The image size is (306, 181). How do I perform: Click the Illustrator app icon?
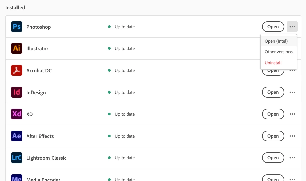click(x=16, y=48)
